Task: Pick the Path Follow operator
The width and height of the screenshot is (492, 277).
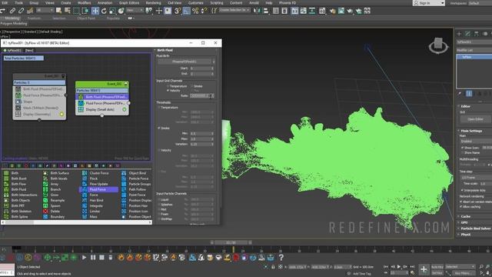Action: (x=137, y=189)
